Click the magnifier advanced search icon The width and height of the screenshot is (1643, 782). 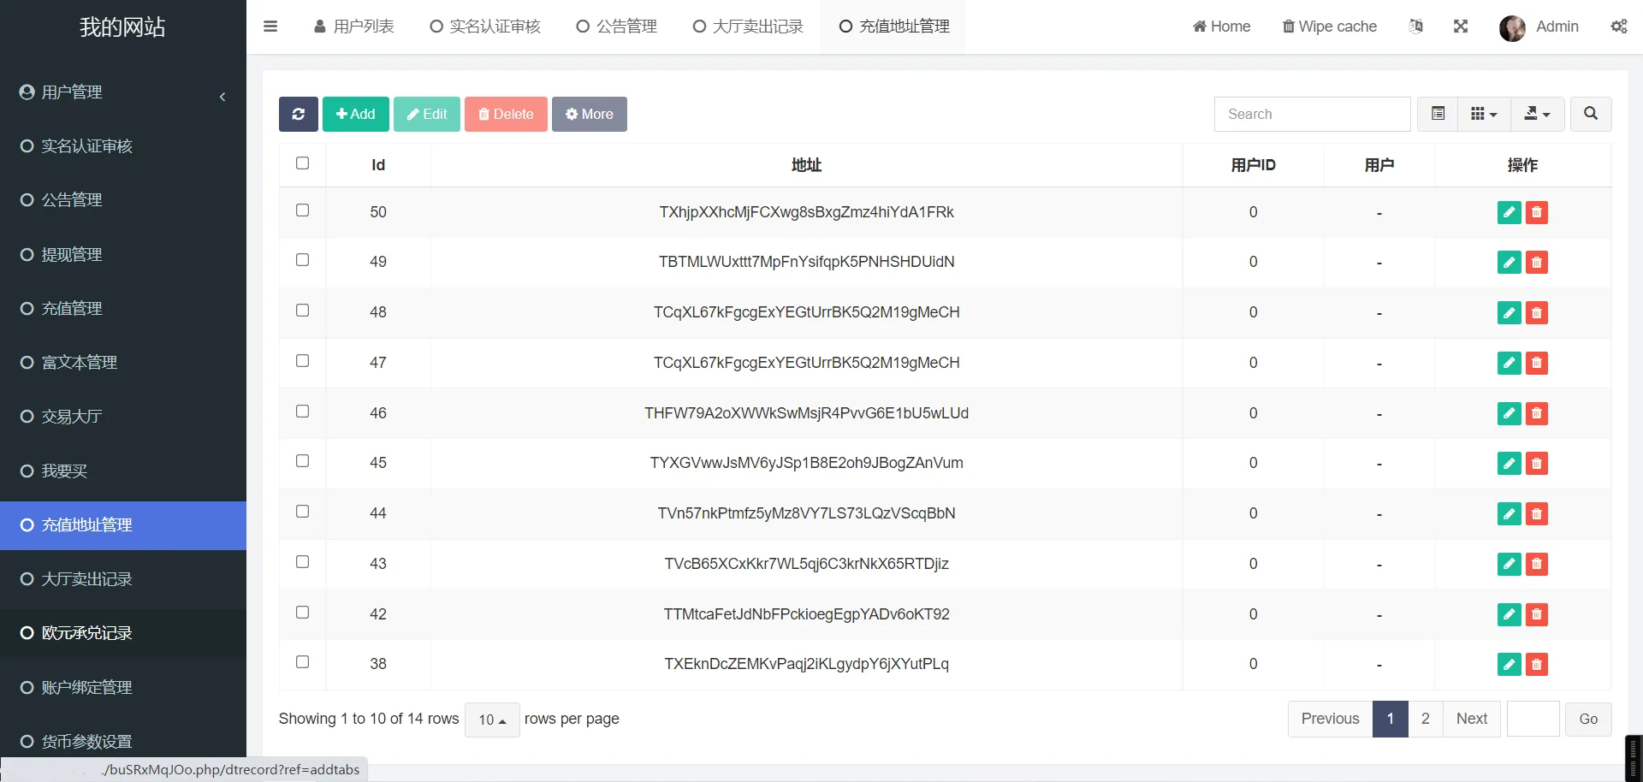(x=1590, y=114)
